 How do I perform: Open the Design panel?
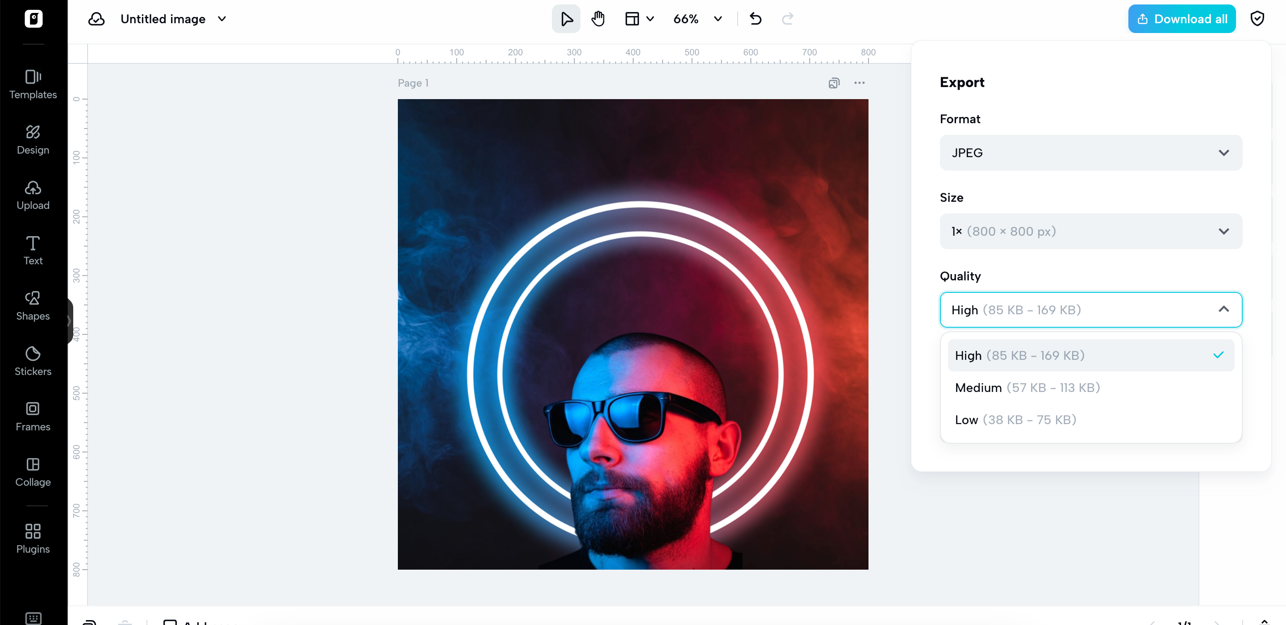click(33, 139)
